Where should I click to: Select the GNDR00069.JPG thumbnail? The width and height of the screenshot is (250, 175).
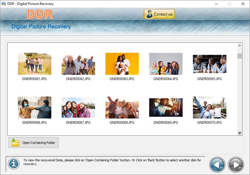166,107
